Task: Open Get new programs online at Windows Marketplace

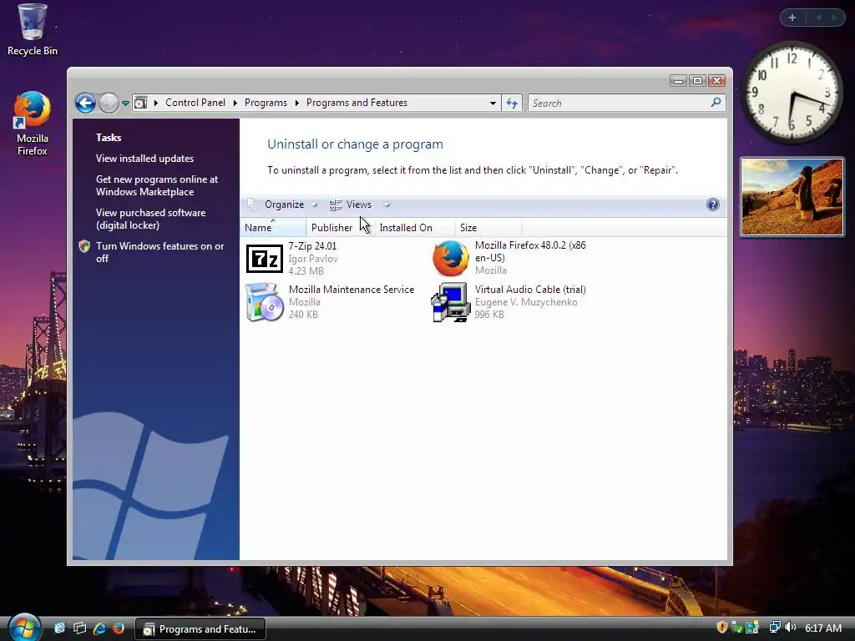Action: click(156, 185)
